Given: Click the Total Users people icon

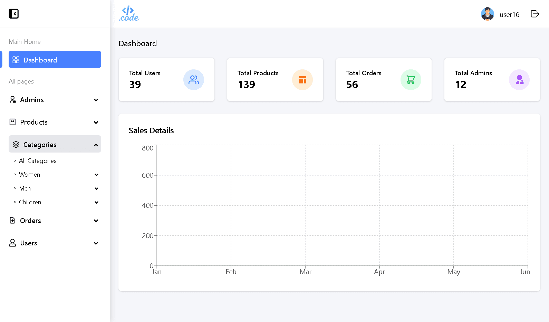Looking at the screenshot, I should pyautogui.click(x=194, y=80).
